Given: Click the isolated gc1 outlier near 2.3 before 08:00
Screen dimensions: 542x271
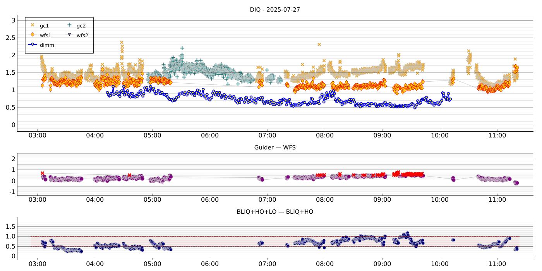Looking at the screenshot, I should [319, 45].
